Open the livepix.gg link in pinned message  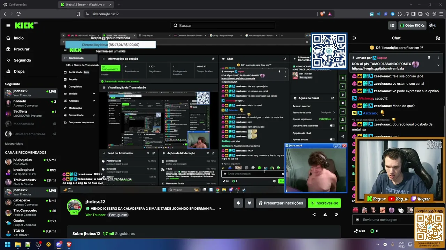tap(378, 69)
